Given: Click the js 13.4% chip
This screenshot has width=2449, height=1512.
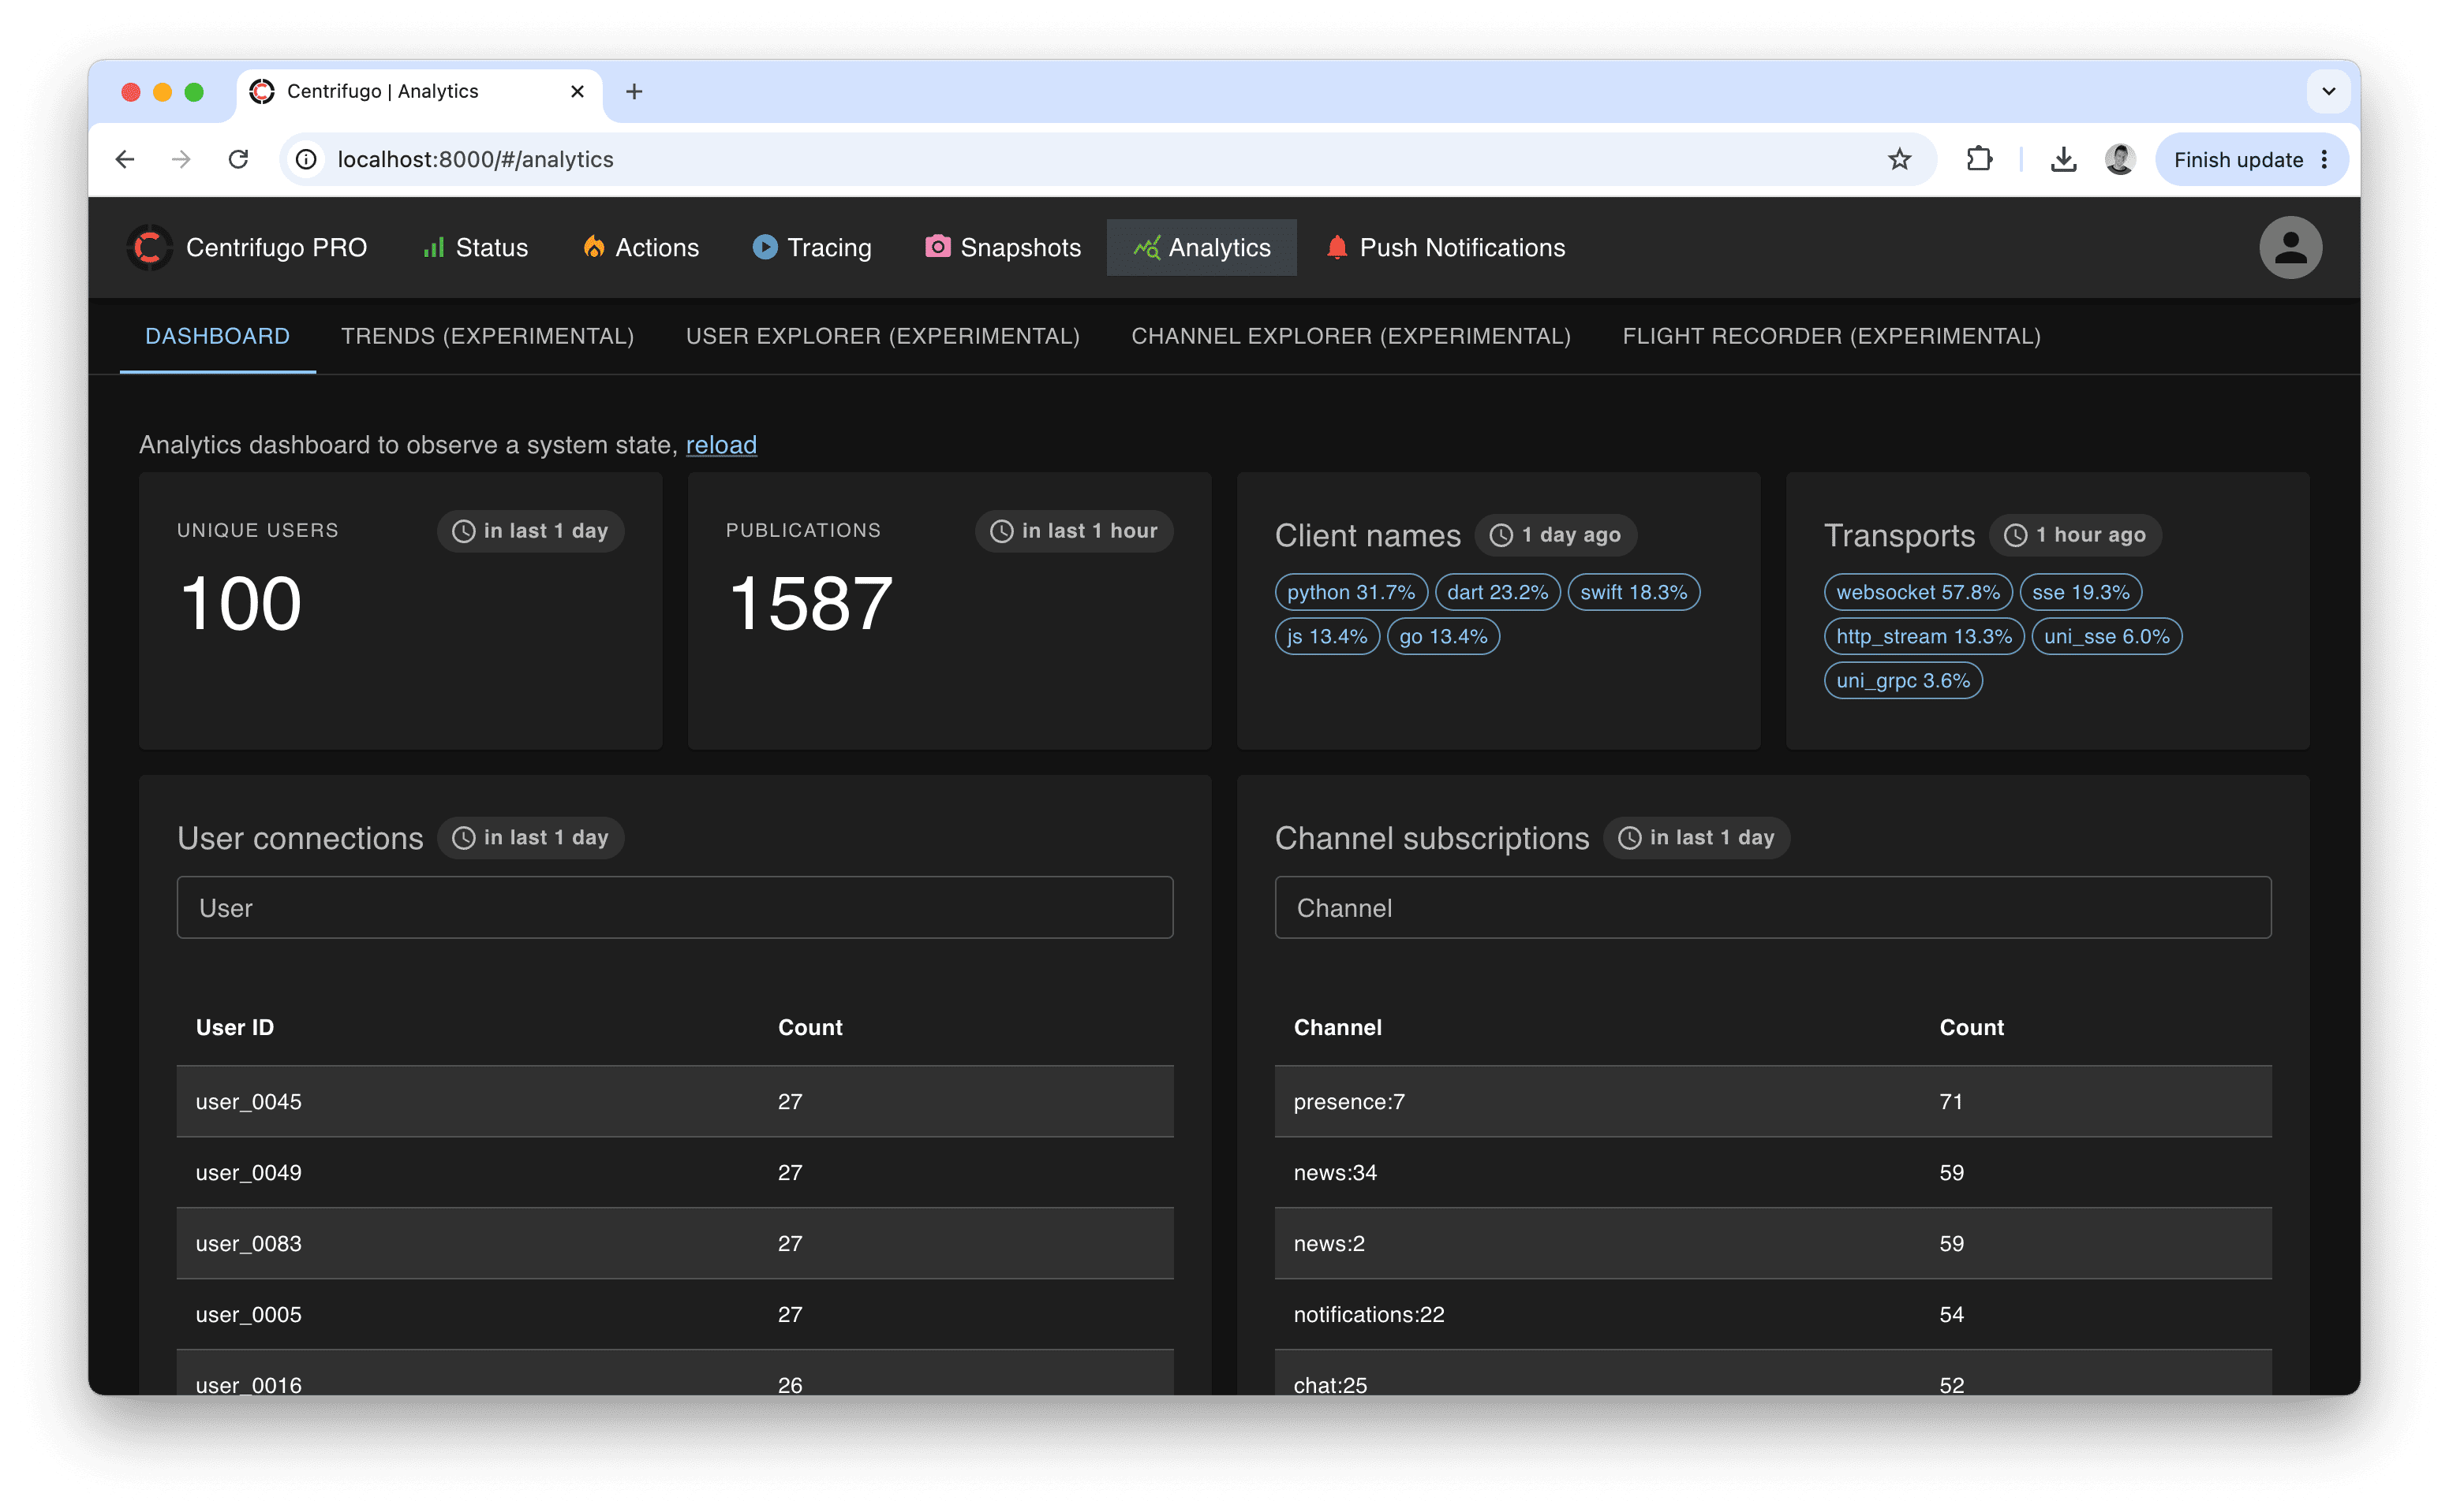Looking at the screenshot, I should [x=1327, y=636].
